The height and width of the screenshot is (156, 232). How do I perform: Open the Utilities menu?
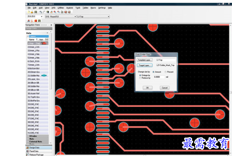click(x=61, y=8)
